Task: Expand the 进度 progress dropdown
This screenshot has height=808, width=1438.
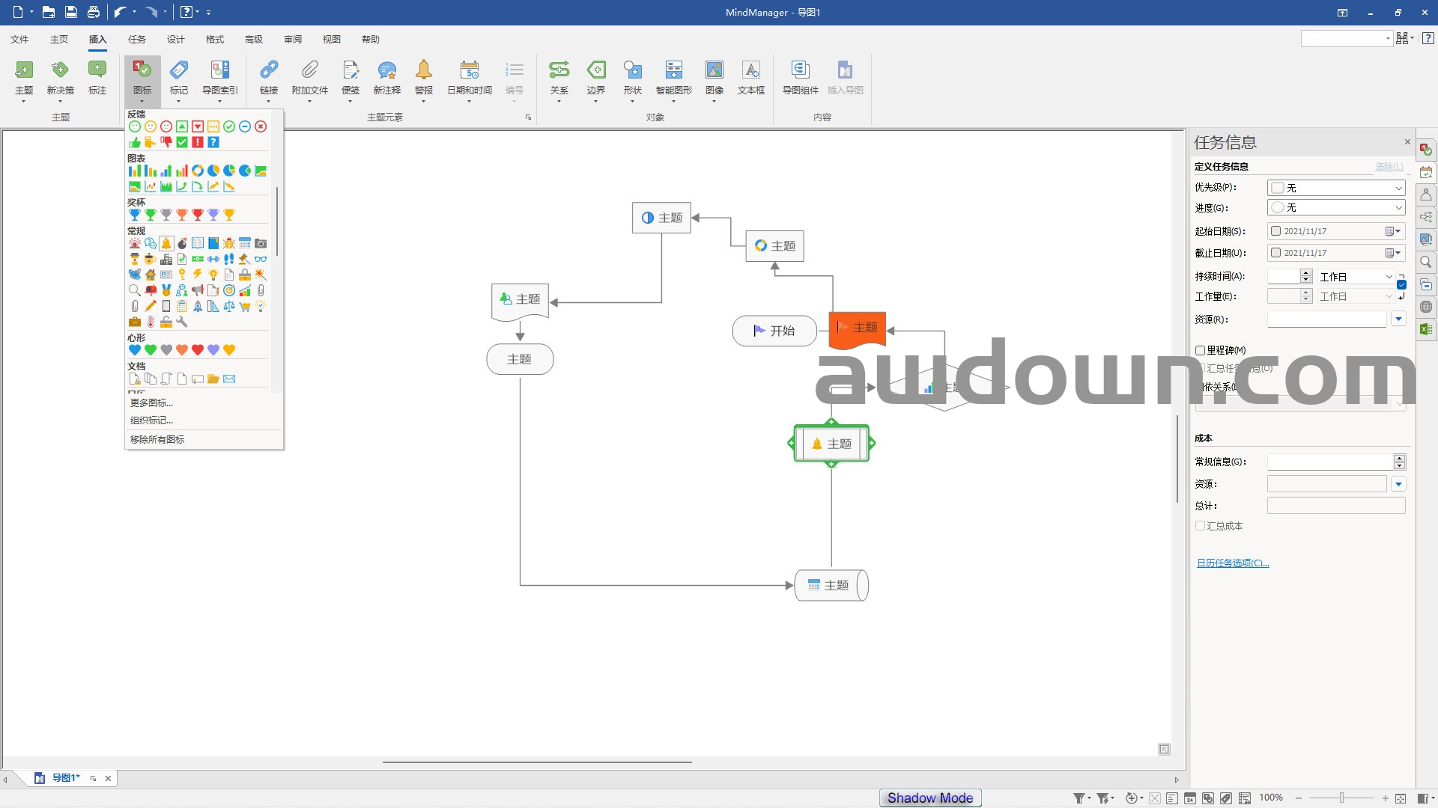Action: click(x=1398, y=208)
